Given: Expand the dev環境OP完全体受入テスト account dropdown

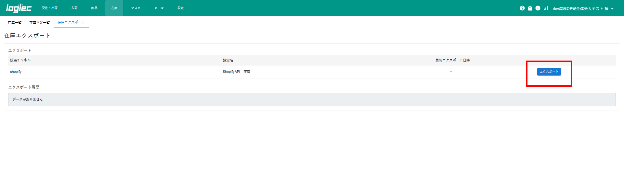Looking at the screenshot, I should tap(583, 9).
